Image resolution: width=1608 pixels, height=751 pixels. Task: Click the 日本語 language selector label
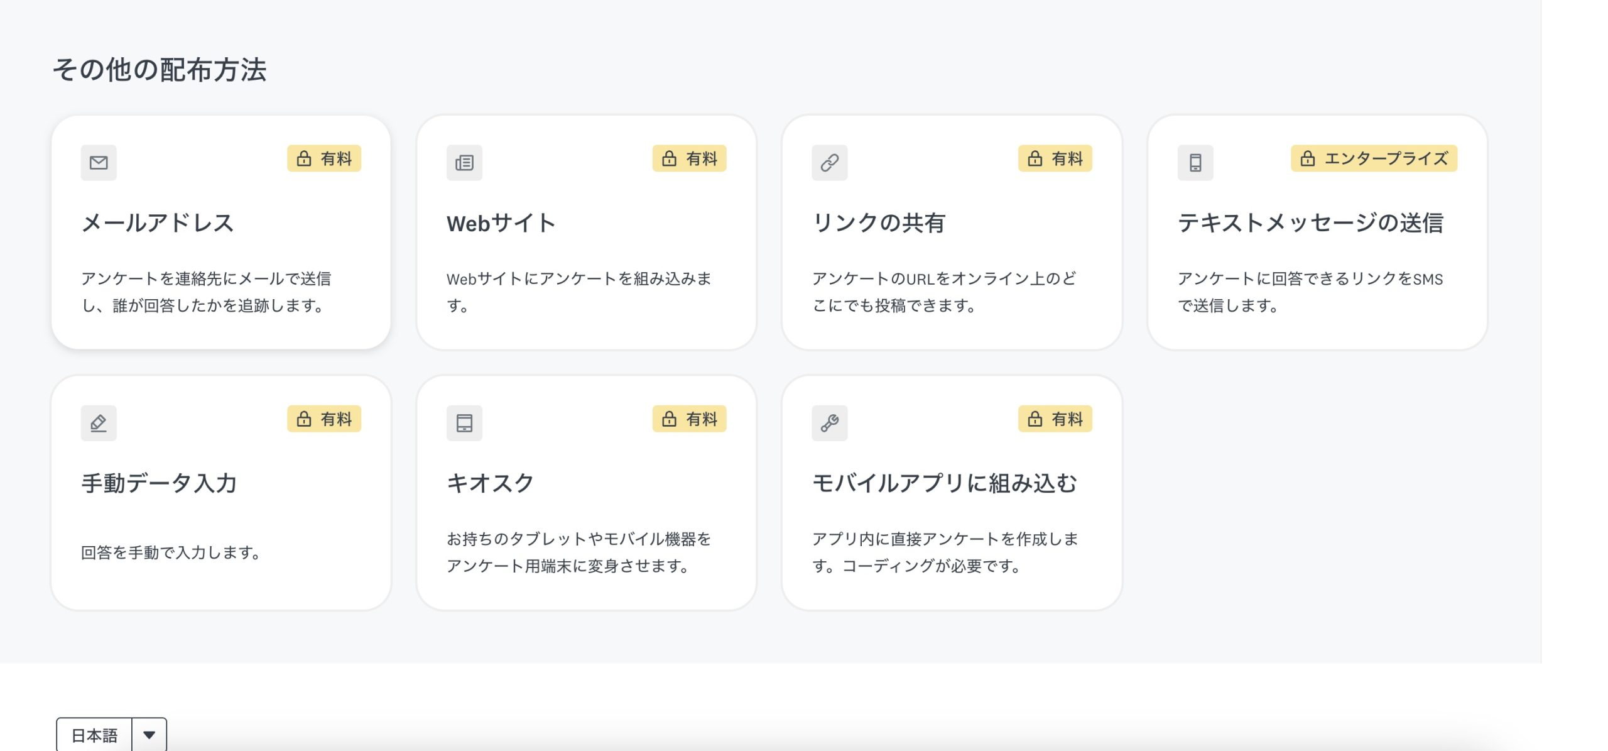click(x=94, y=735)
